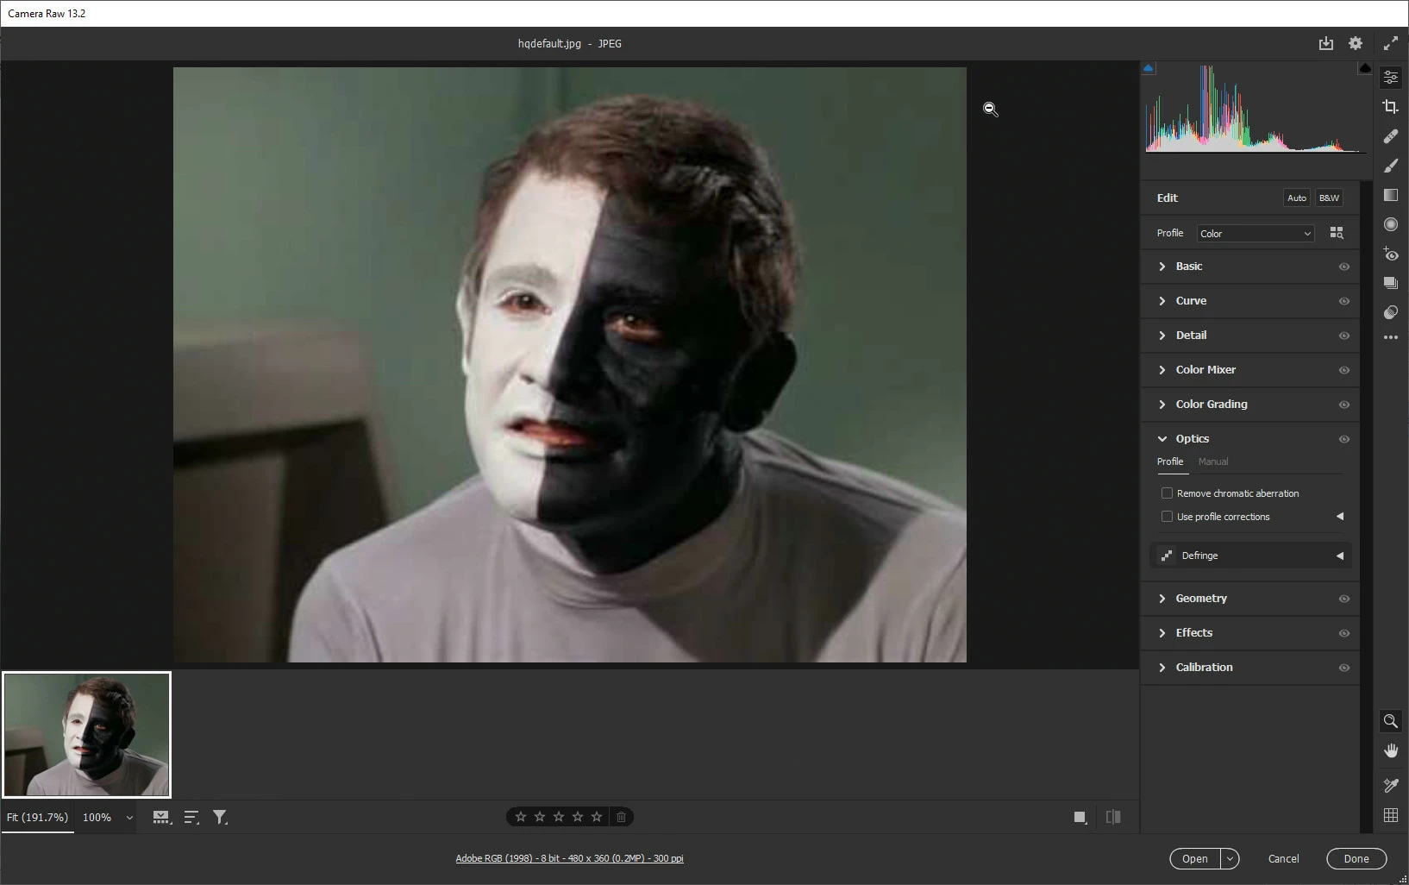This screenshot has height=885, width=1409.
Task: Select the Spot Removal healing tool
Action: click(1390, 136)
